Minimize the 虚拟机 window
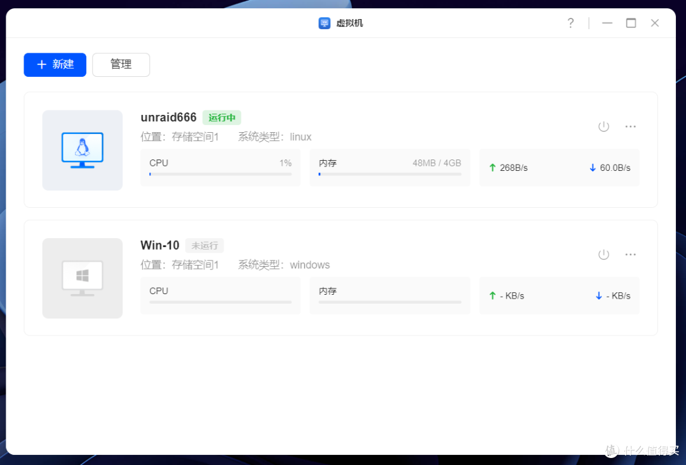Viewport: 686px width, 465px height. [607, 23]
